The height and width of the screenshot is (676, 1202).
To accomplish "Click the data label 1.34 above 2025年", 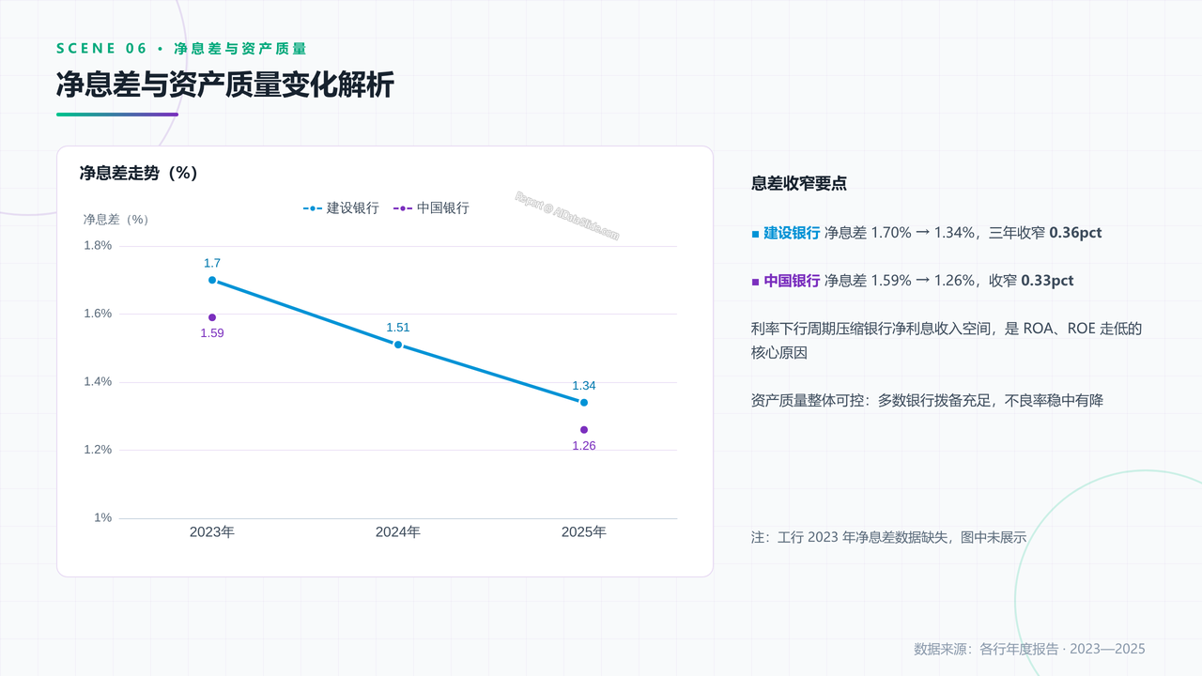I will pos(584,386).
